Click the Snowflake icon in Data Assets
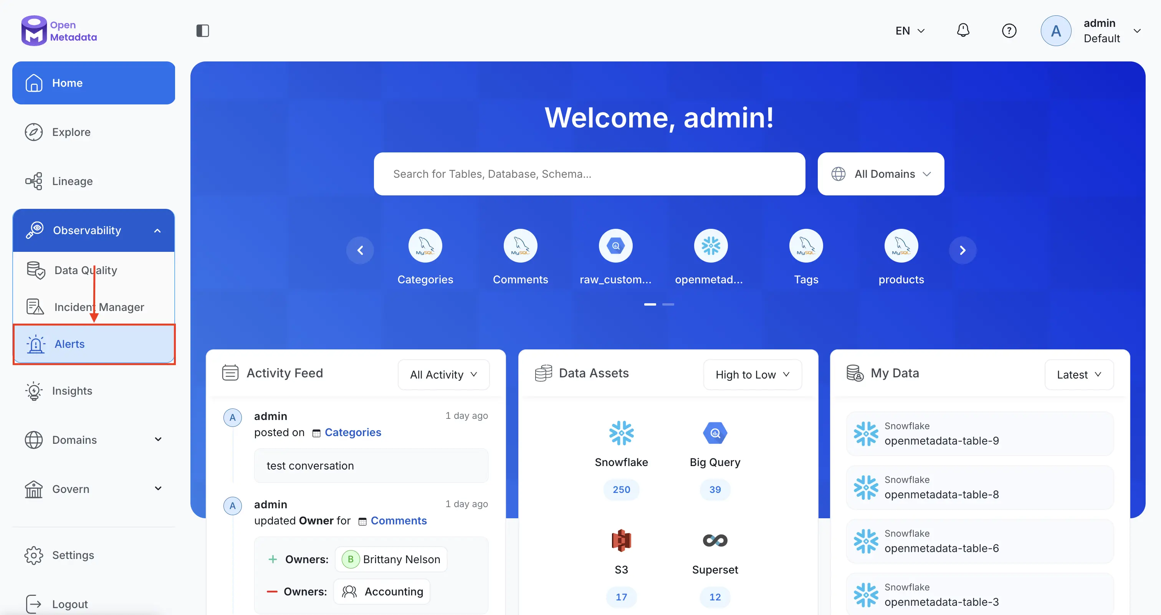 pyautogui.click(x=621, y=433)
